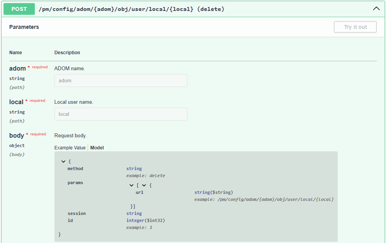Click the adom parameter name
The width and height of the screenshot is (387, 243).
(17, 69)
